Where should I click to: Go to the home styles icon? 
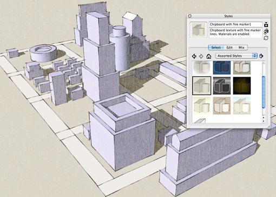(x=209, y=56)
